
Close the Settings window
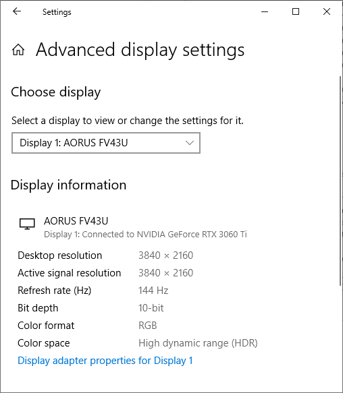tap(327, 11)
